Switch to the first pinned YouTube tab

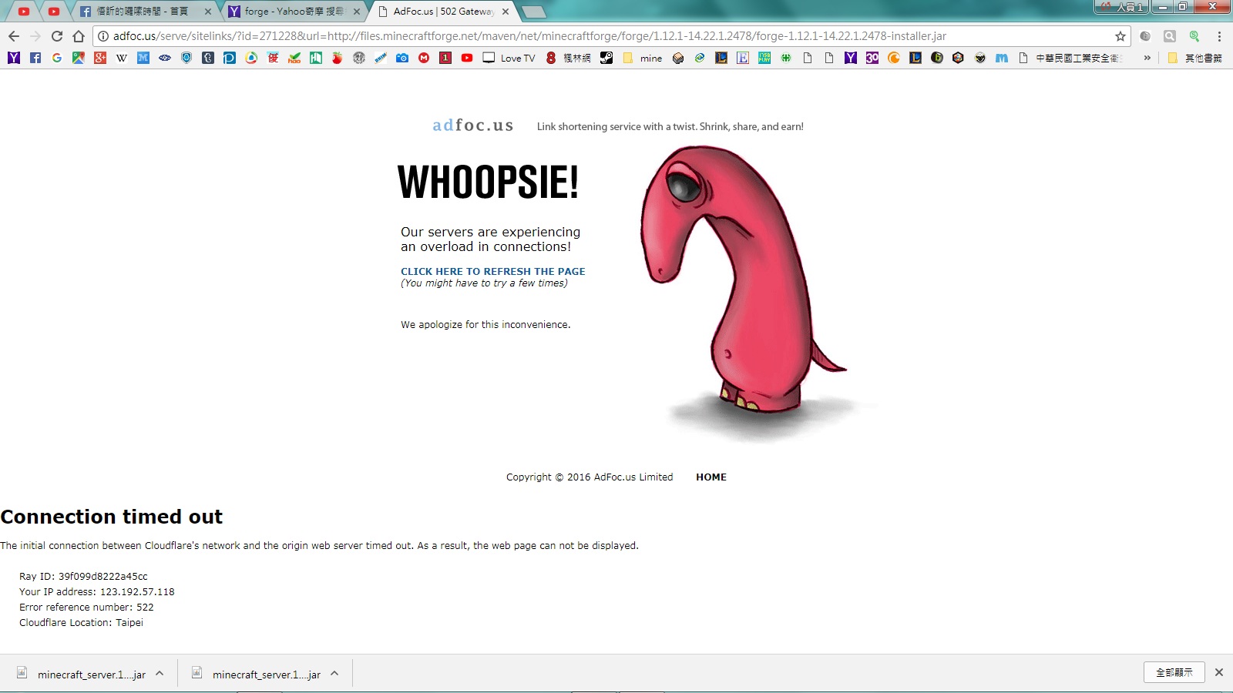[x=24, y=12]
